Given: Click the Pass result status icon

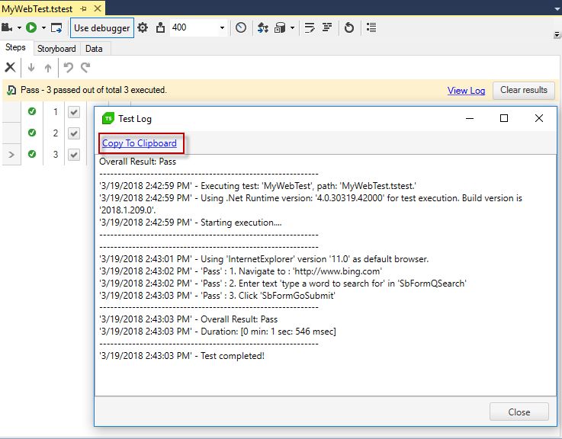Looking at the screenshot, I should (11, 90).
